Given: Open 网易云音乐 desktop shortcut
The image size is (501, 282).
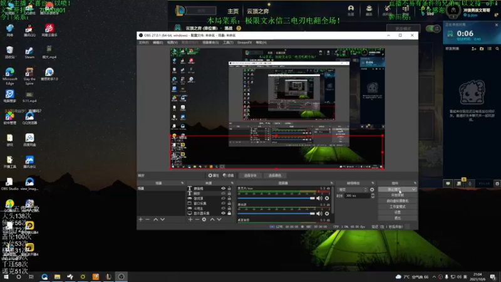Looking at the screenshot, I should tap(49, 30).
